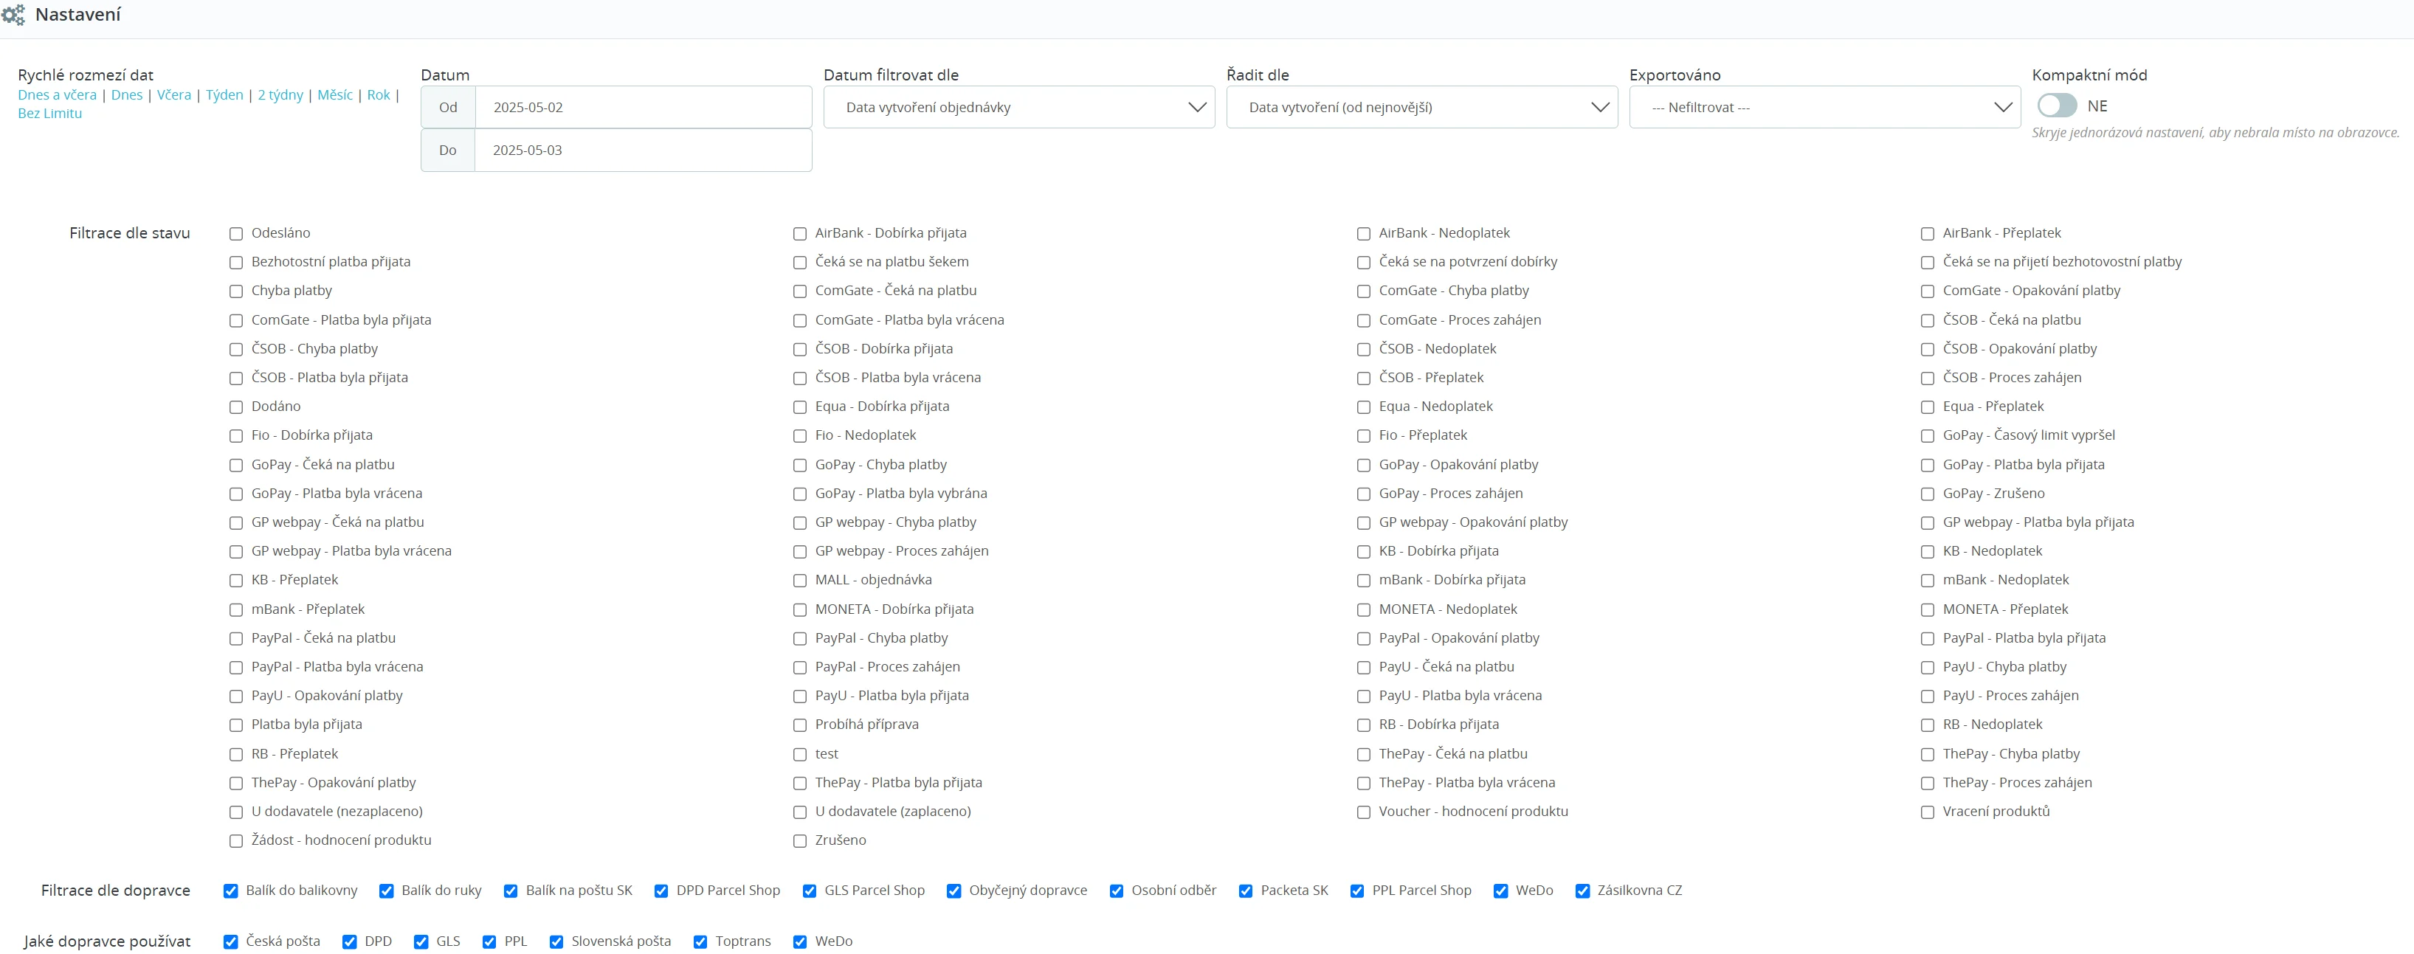Open the Datum filtrovat dle dropdown
Screen dimensions: 2414x954
[1018, 108]
